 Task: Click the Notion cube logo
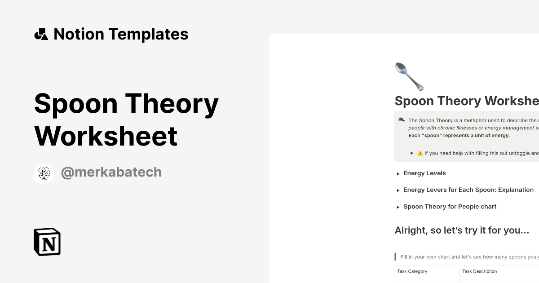[47, 242]
